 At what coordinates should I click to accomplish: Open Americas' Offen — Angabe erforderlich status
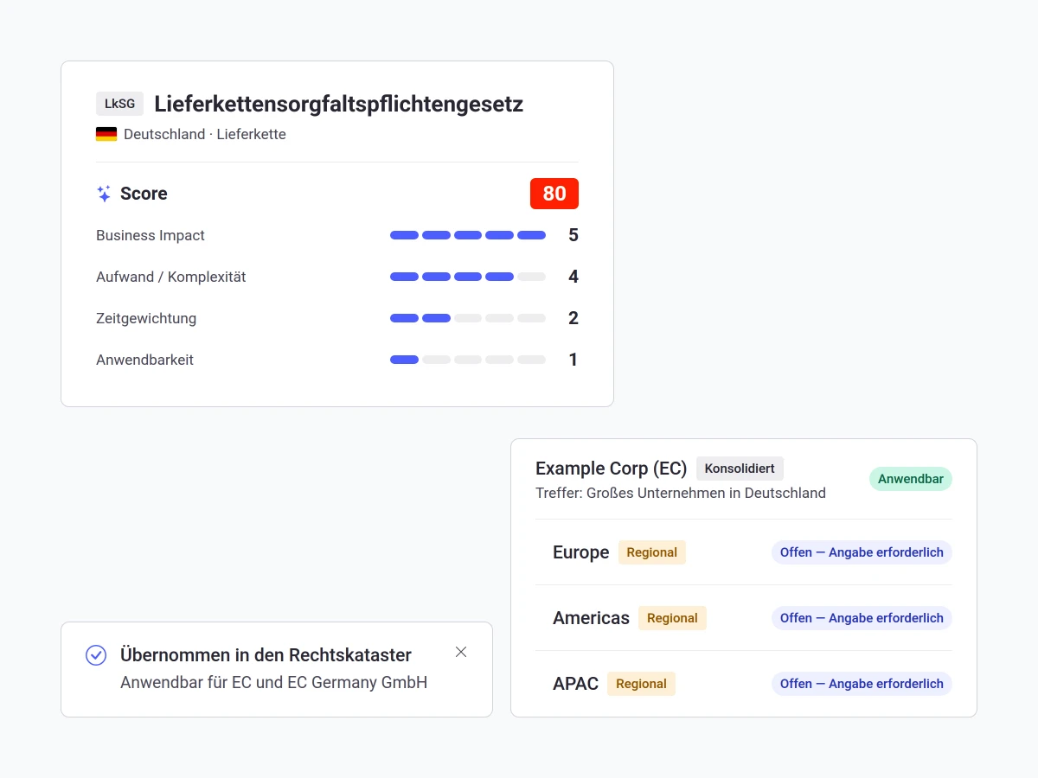click(862, 618)
